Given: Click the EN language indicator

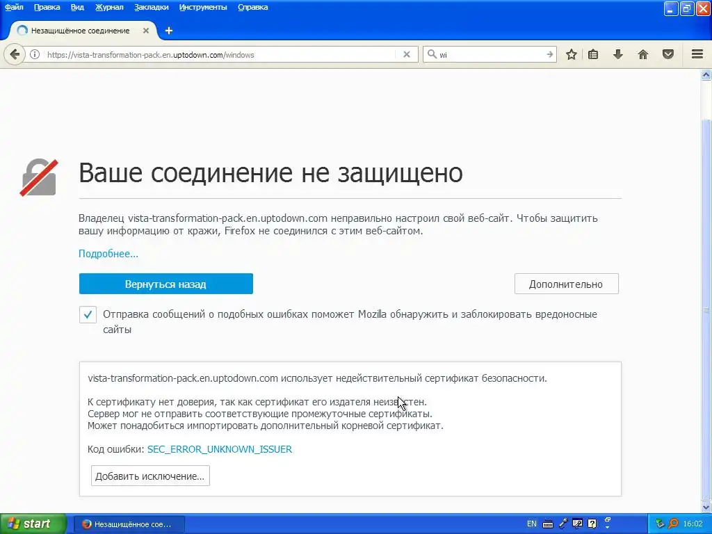Looking at the screenshot, I should [x=532, y=524].
